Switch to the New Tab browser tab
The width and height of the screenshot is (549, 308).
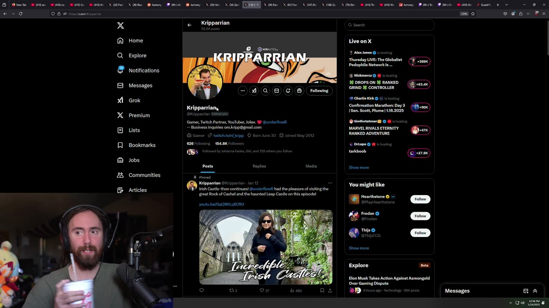point(19,5)
